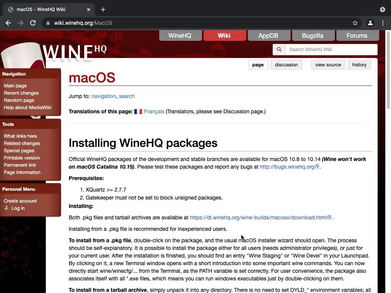Reload the page with the refresh icon

[33, 23]
